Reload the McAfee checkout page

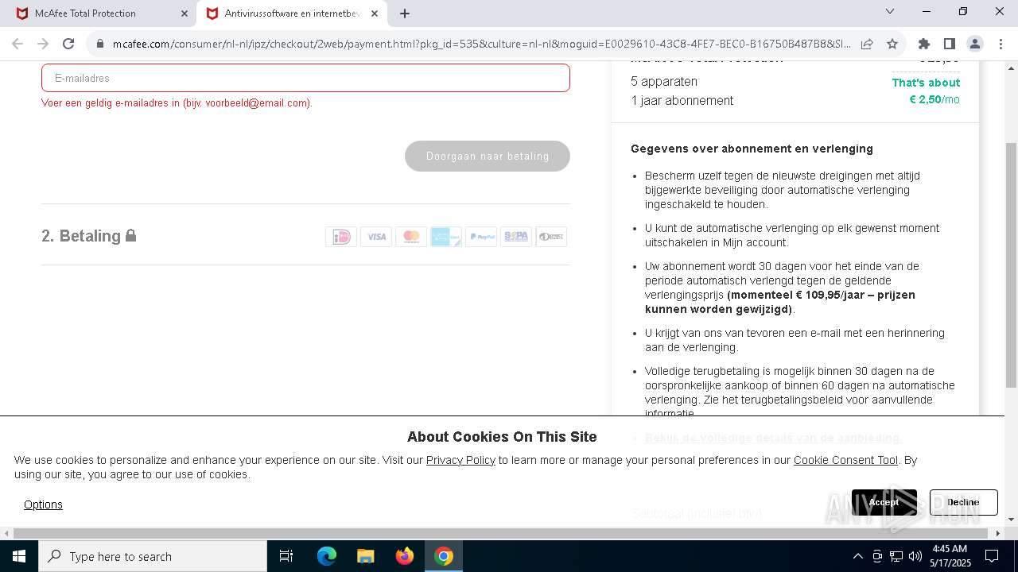pos(68,44)
